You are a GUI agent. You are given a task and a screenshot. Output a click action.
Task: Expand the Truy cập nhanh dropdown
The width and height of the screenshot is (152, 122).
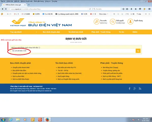[36, 32]
